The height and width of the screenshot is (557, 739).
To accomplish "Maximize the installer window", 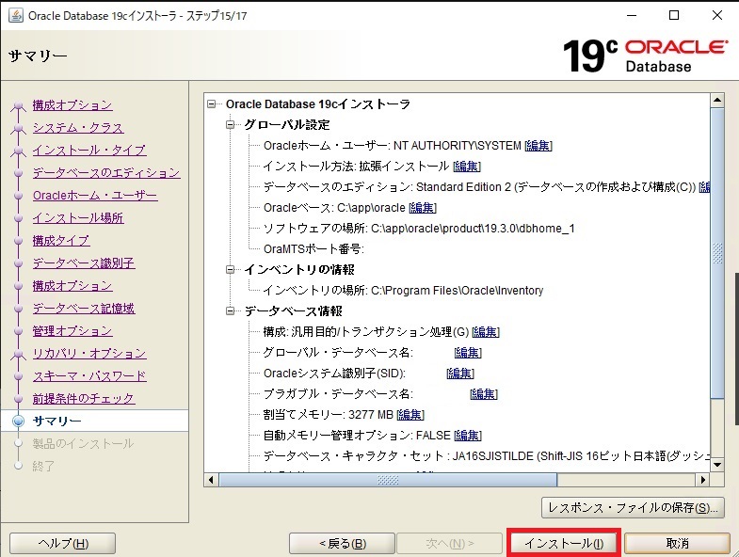I will coord(674,15).
